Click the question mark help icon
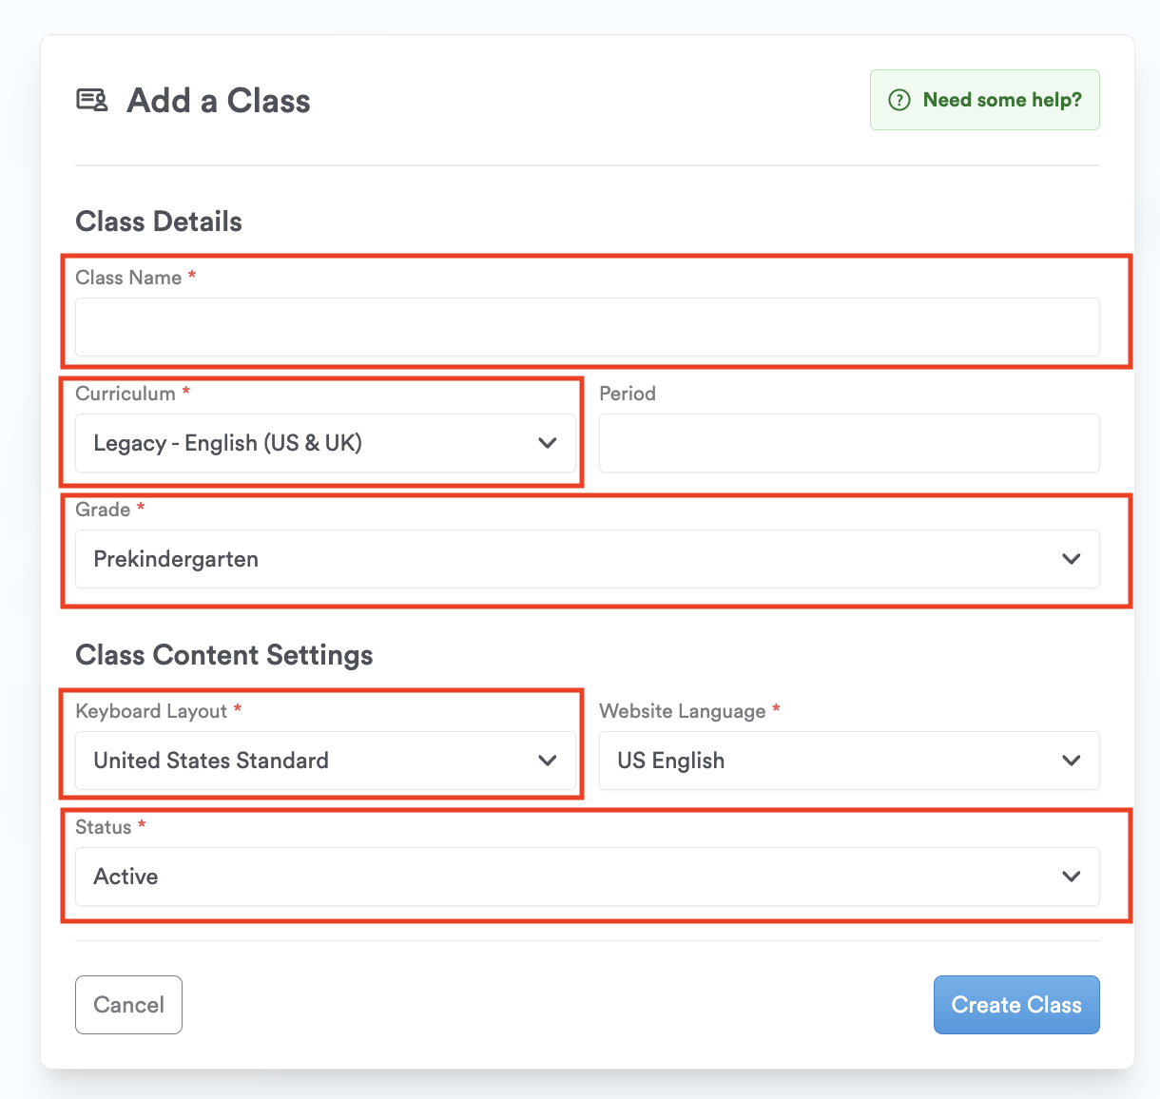1160x1099 pixels. [x=899, y=100]
